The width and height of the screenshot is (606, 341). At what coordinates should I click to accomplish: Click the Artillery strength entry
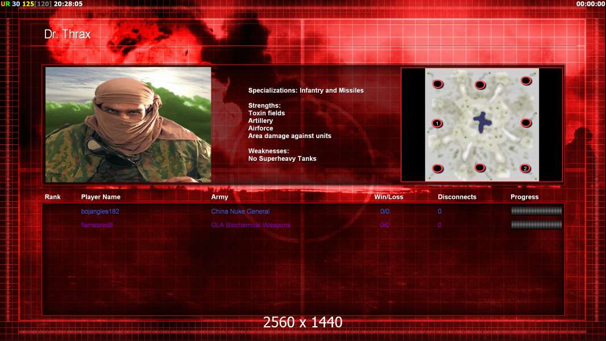pyautogui.click(x=260, y=120)
